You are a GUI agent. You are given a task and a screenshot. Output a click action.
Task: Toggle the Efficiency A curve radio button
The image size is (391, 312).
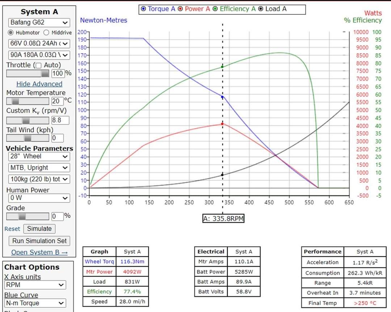click(x=215, y=9)
